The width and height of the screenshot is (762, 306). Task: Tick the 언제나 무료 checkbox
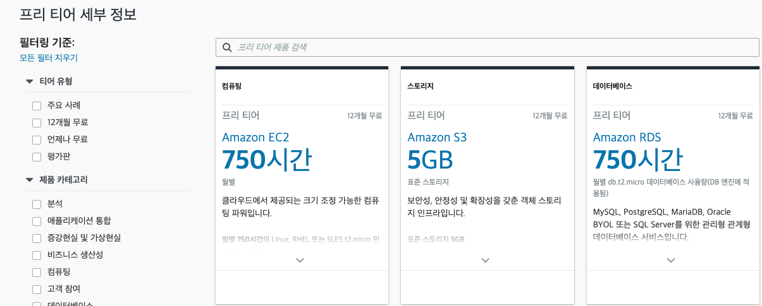[x=37, y=140]
